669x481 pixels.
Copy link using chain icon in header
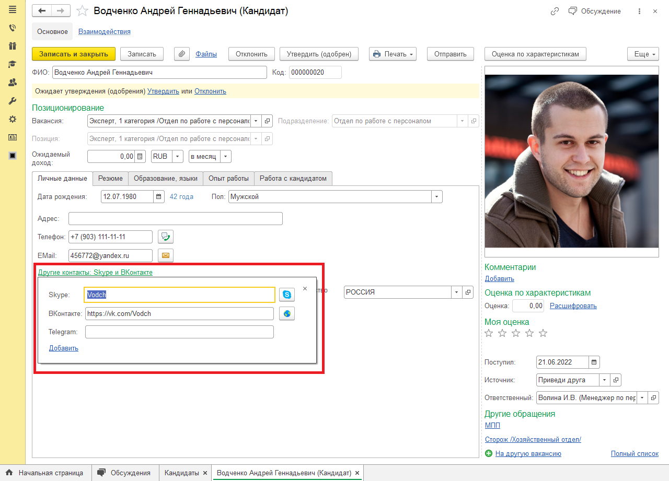click(x=555, y=11)
